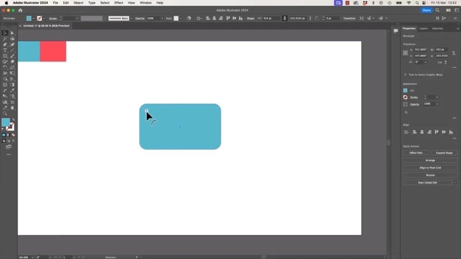Open the Effect menu
The height and width of the screenshot is (259, 461).
[119, 3]
